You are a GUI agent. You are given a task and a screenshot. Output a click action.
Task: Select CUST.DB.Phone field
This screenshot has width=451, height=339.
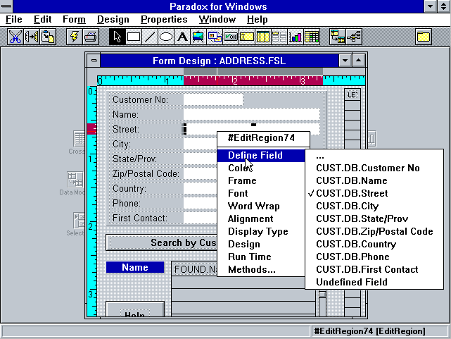[x=374, y=257]
